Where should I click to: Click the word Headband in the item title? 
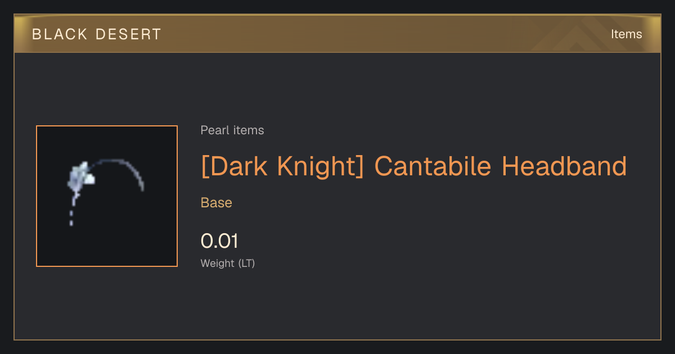564,166
